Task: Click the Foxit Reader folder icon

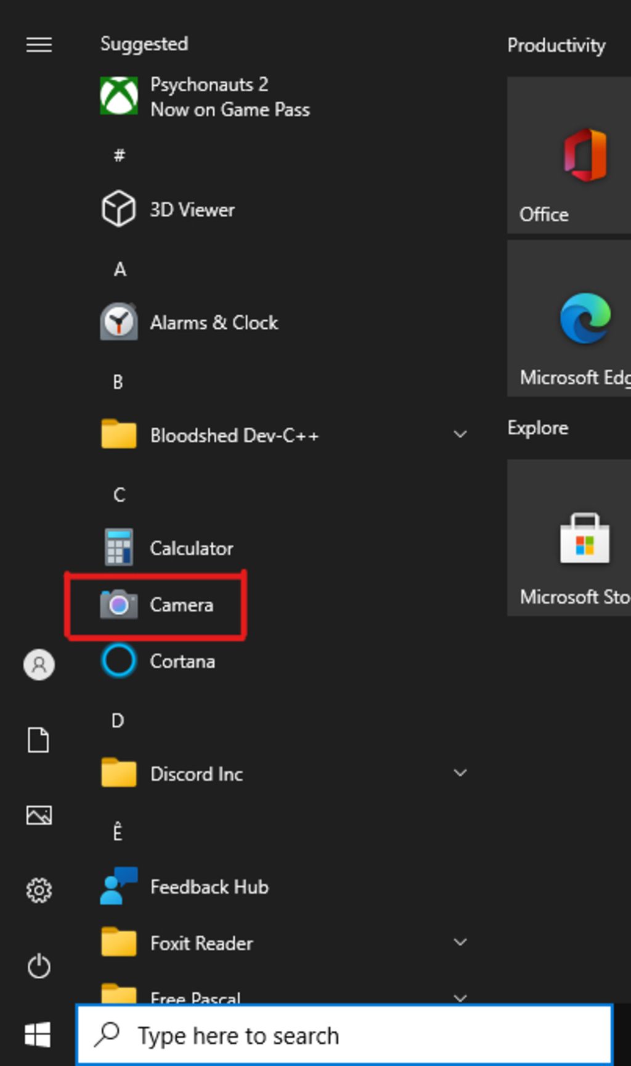Action: point(119,942)
